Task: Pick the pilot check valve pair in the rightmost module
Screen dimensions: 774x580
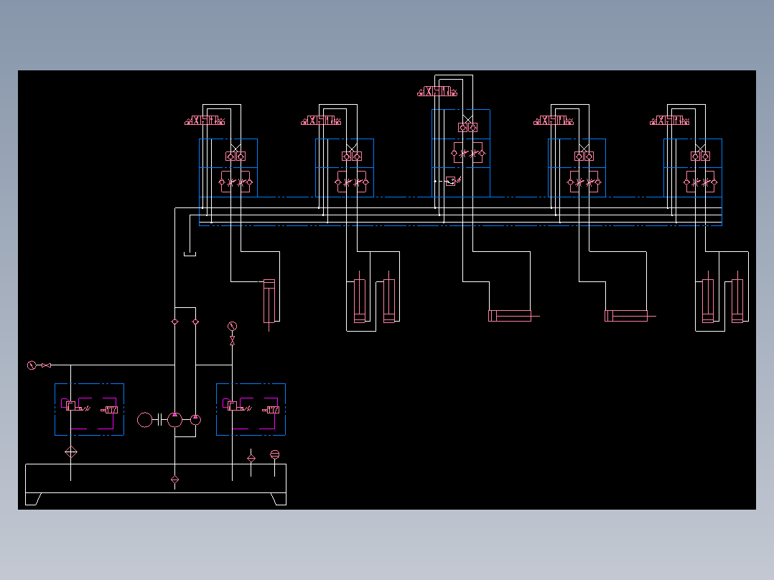Action: pos(701,156)
